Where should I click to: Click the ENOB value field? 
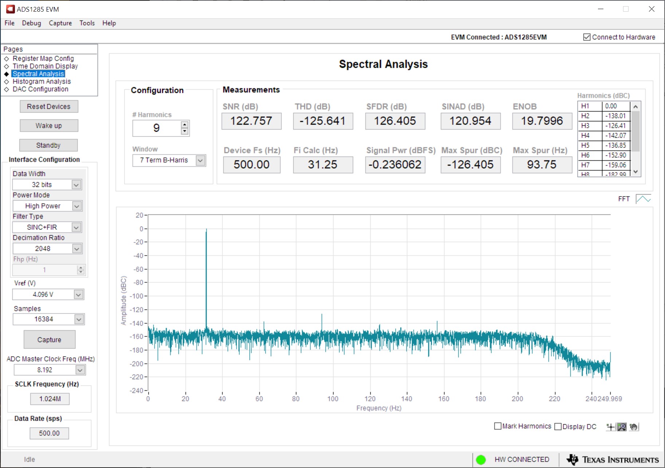(542, 121)
